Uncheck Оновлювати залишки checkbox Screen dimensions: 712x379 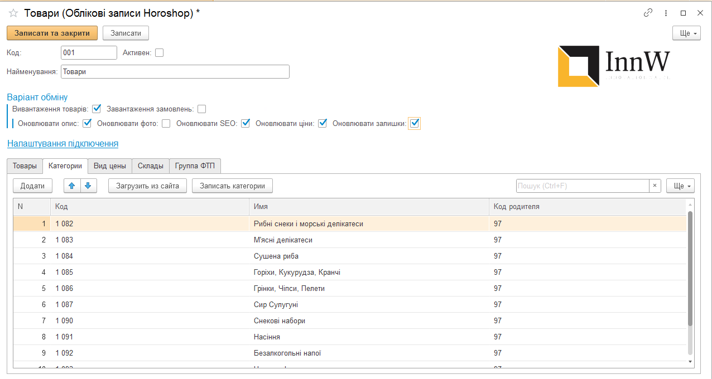click(414, 123)
